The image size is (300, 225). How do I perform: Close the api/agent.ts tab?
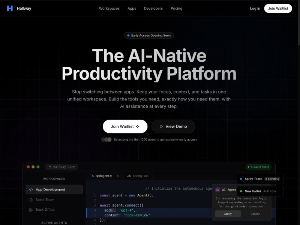117,175
